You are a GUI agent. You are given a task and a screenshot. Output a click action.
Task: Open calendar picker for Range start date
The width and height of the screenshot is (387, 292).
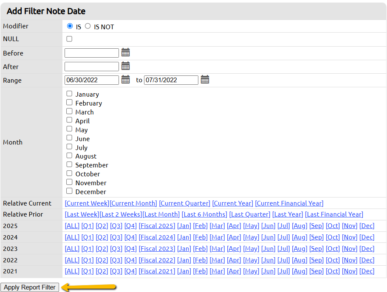pos(125,80)
